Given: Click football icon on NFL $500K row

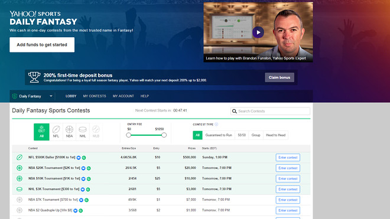Looking at the screenshot, I should [19, 158].
